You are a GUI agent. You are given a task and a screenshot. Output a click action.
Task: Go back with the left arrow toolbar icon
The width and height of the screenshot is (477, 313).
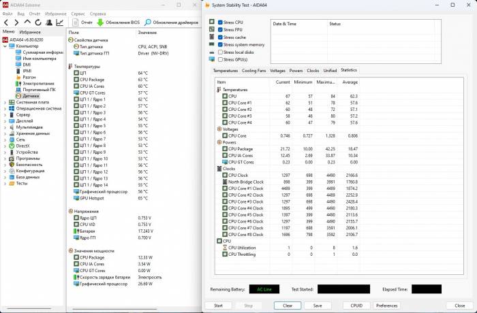(x=6, y=22)
